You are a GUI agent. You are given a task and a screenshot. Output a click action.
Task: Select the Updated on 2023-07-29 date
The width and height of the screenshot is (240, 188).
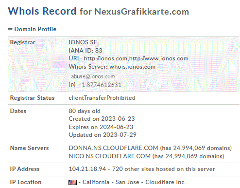[103, 135]
